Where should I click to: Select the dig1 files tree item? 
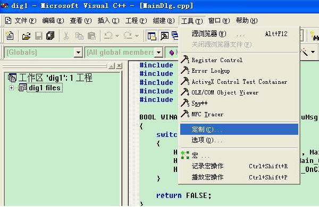coord(45,88)
